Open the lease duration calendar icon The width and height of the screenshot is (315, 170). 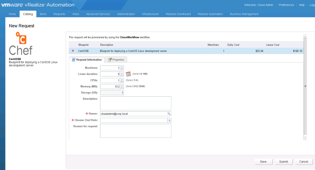tap(128, 74)
